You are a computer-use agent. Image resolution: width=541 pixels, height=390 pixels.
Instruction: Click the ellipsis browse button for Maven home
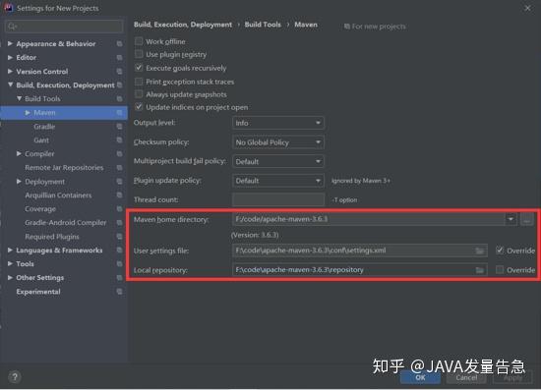526,219
